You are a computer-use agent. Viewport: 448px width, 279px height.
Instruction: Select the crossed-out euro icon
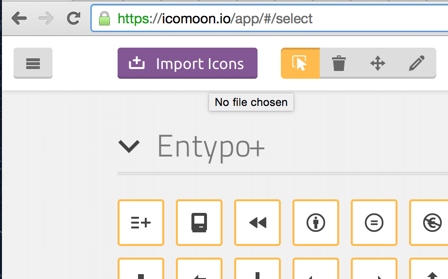point(430,223)
